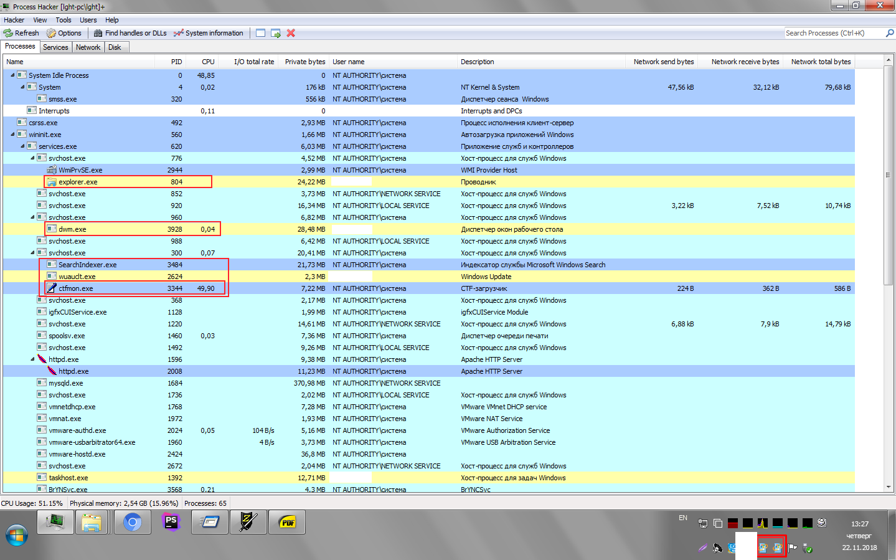Click feather icon of httpd.exe 1596

click(42, 359)
